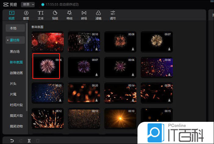Download the 00:08 orange firework clip

[133, 49]
